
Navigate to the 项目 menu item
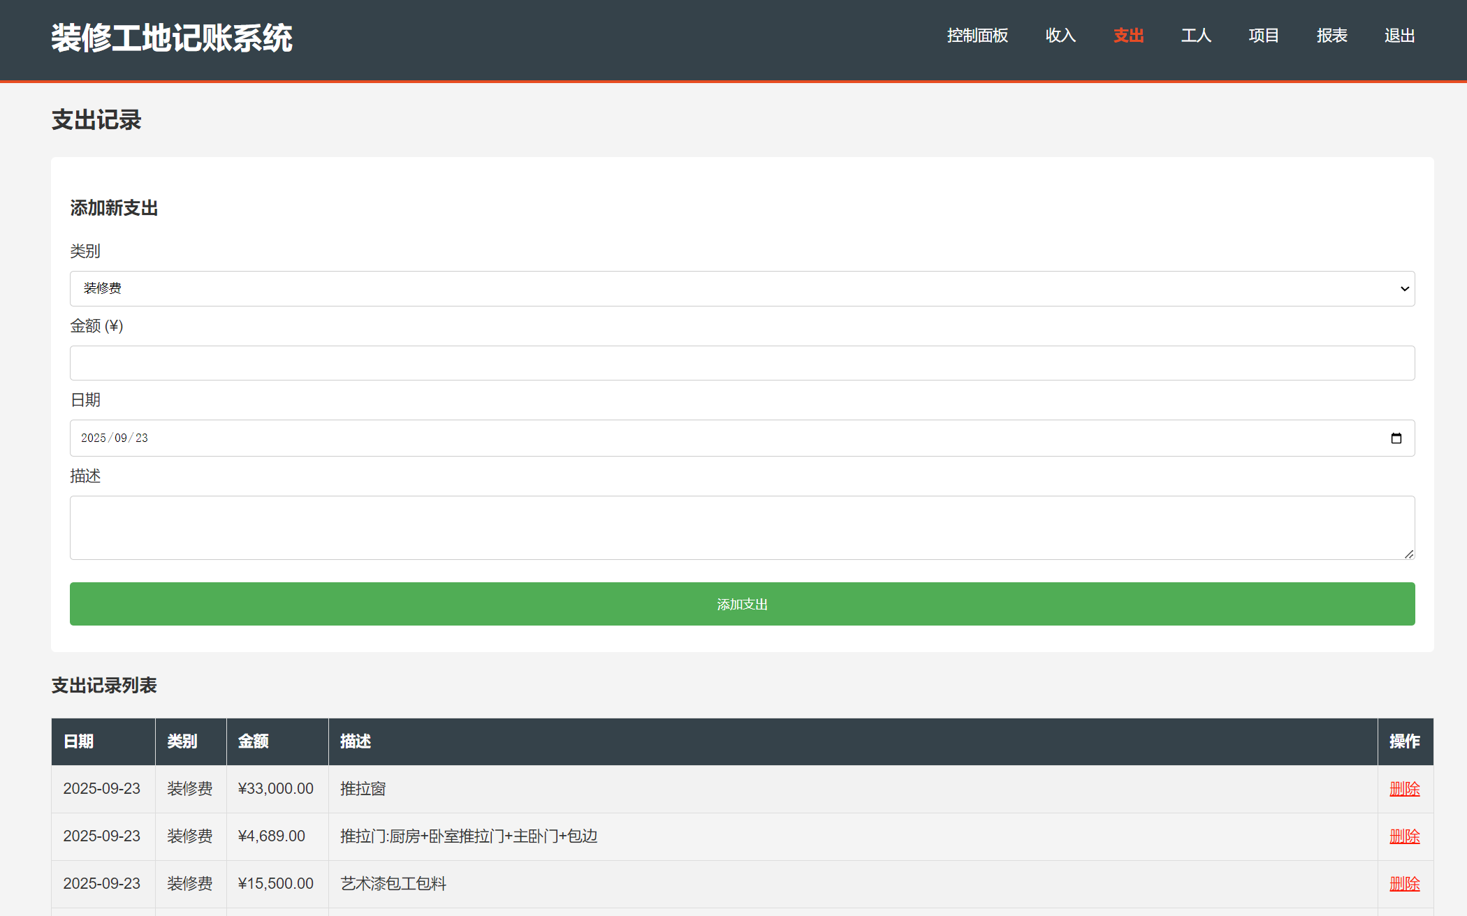point(1263,36)
